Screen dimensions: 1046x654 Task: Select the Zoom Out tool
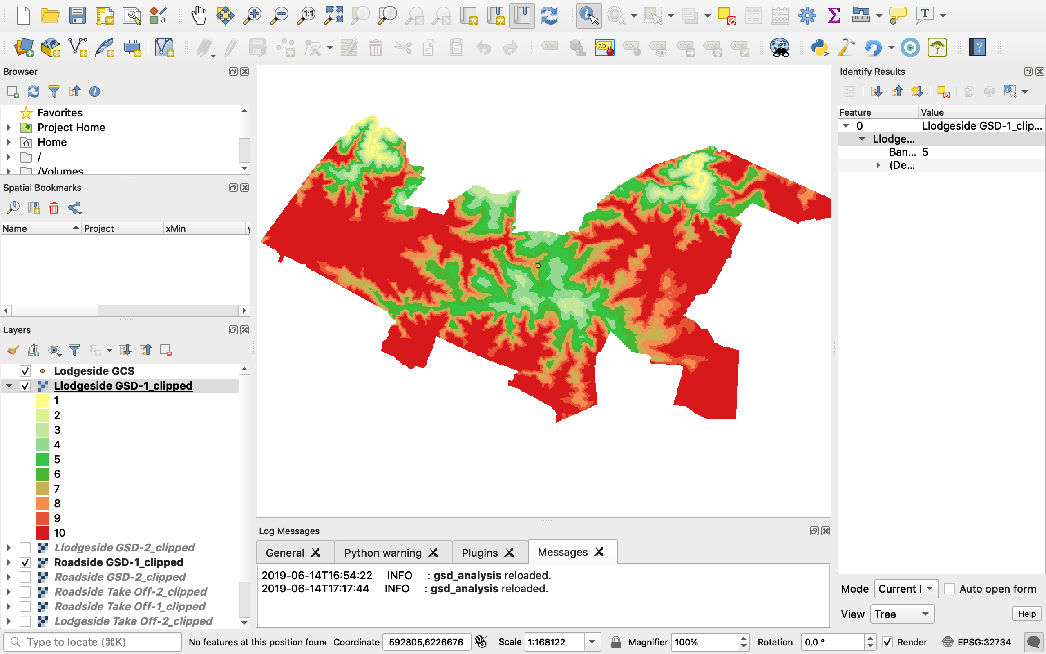tap(279, 16)
